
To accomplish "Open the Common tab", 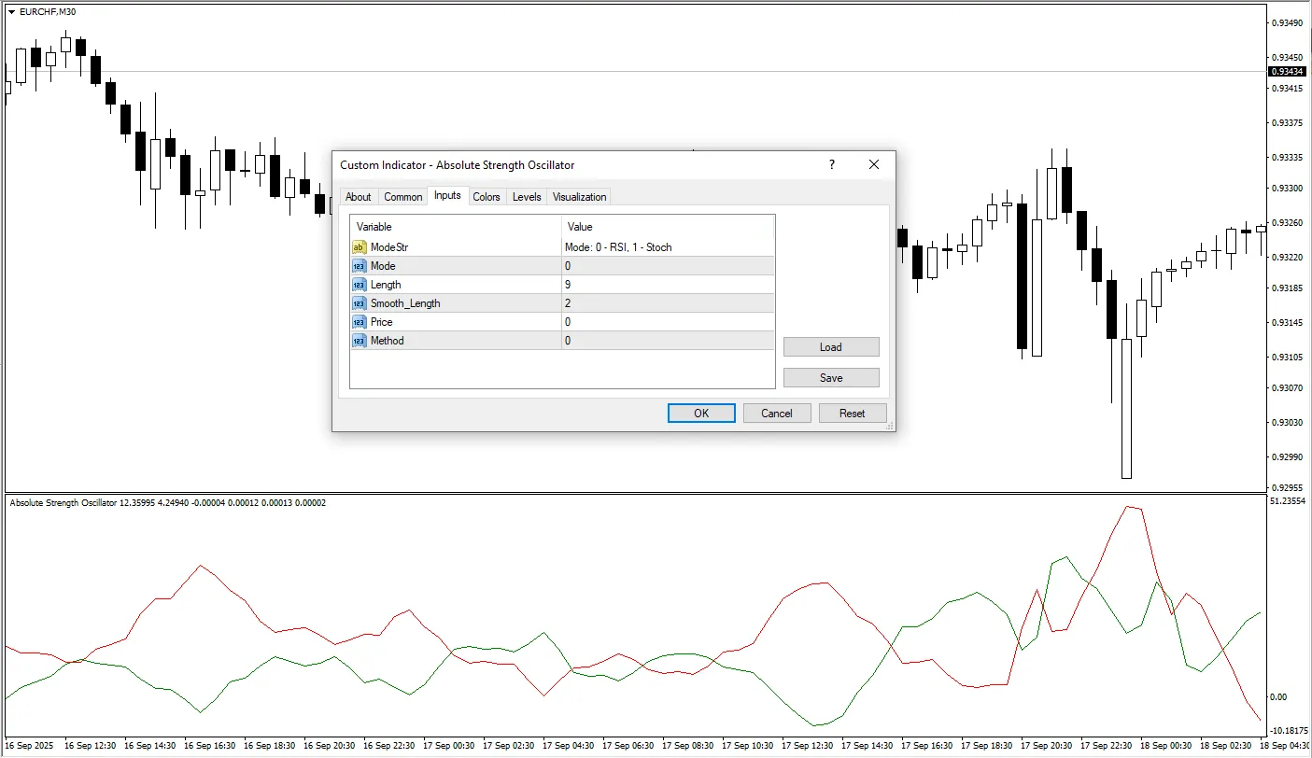I will click(402, 196).
